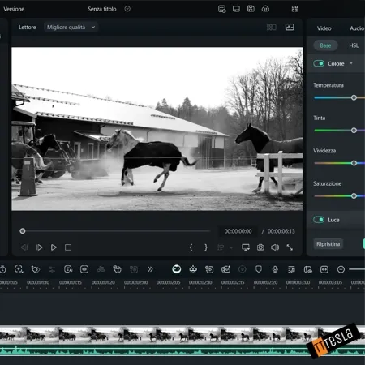
Task: Click the mask rounded square icon in toolbar
Action: [84, 269]
